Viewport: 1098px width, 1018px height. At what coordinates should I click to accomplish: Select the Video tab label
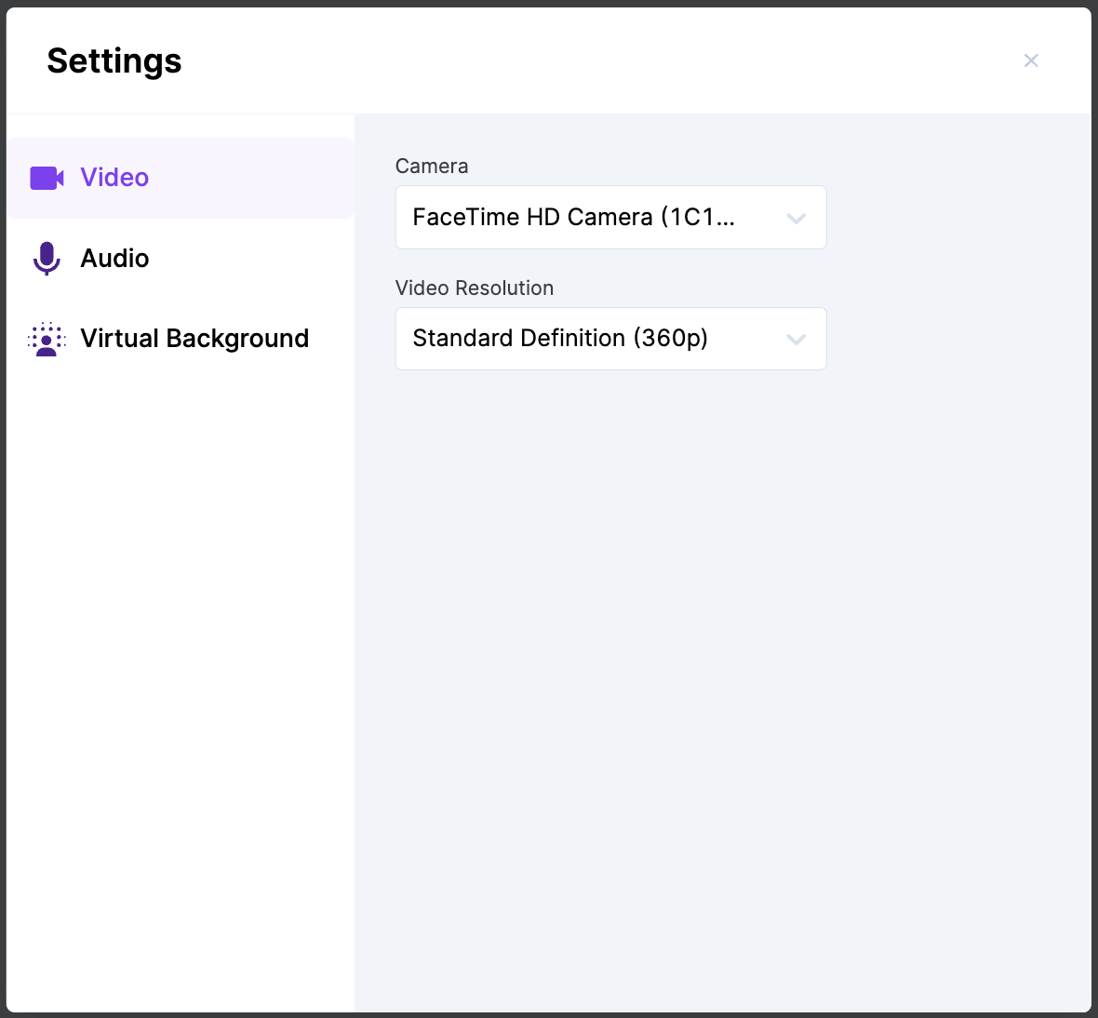114,178
